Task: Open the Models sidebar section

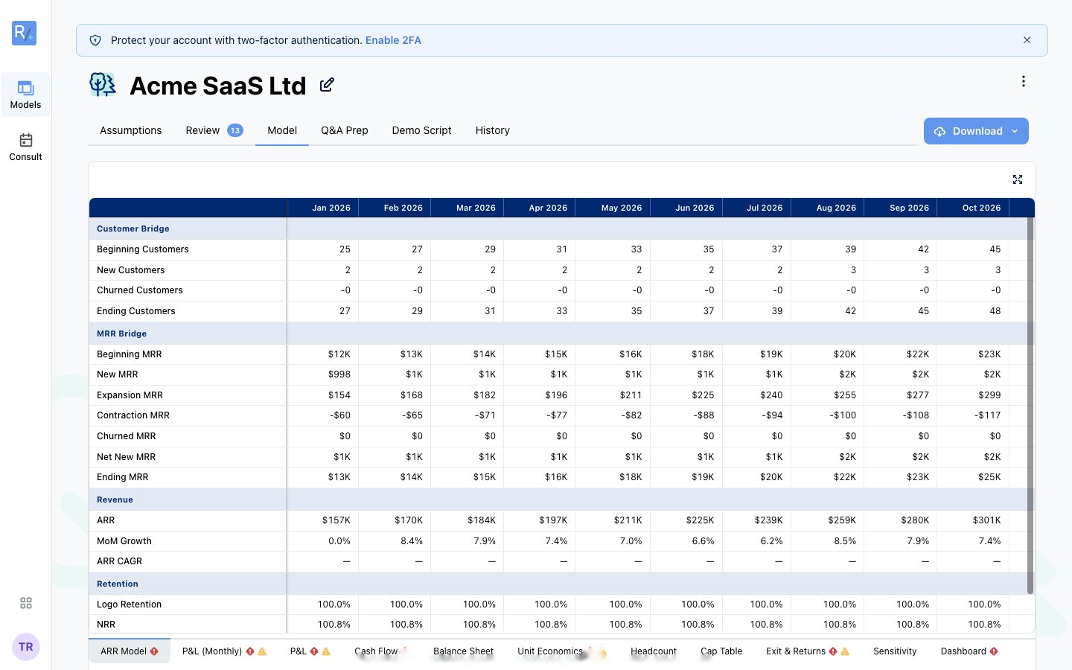Action: click(x=25, y=95)
